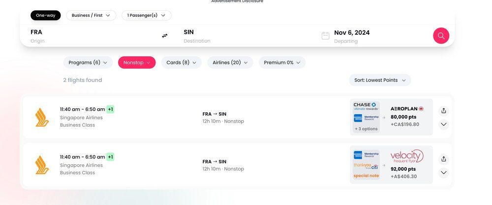The image size is (492, 205).
Task: Click Singapore Airlines logo on first flight
Action: pyautogui.click(x=42, y=117)
